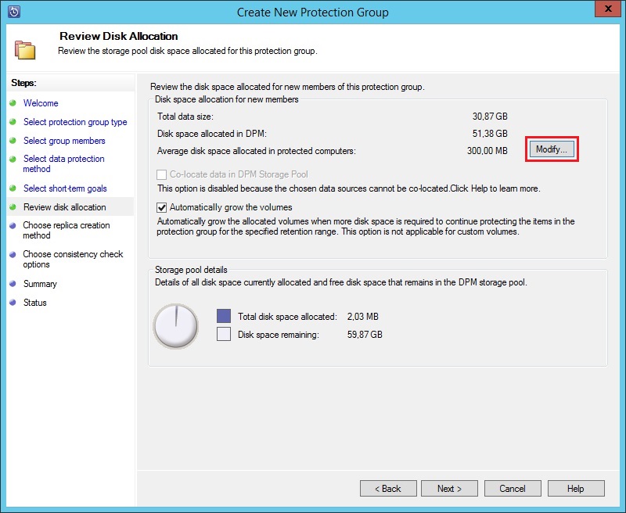The image size is (626, 513).
Task: Go to Select protection group type step
Action: click(x=75, y=122)
